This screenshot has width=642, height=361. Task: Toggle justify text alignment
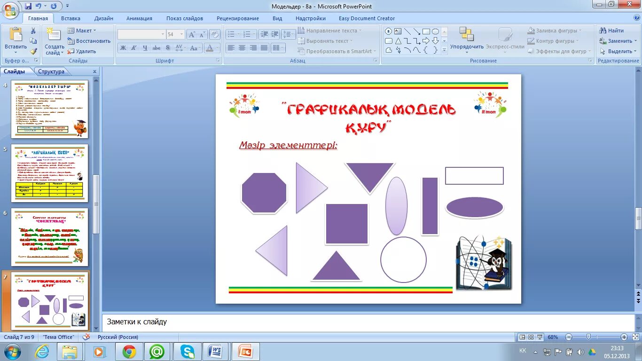[x=264, y=48]
